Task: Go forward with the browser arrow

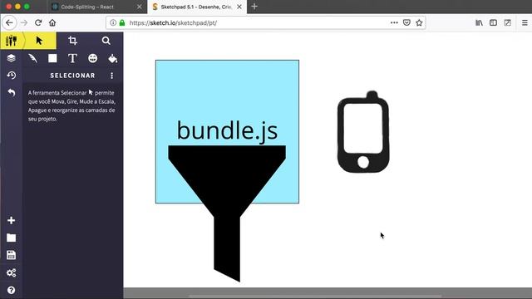Action: 24,22
